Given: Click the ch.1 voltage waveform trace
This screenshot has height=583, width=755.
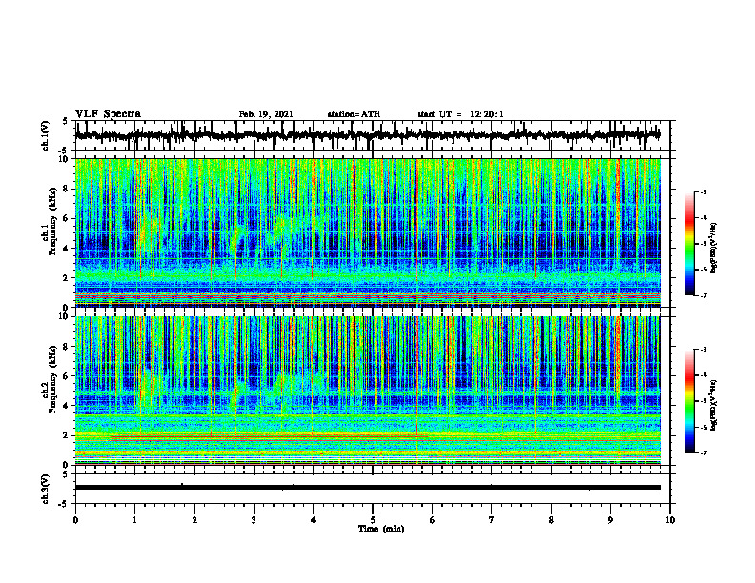Looking at the screenshot, I should [367, 135].
